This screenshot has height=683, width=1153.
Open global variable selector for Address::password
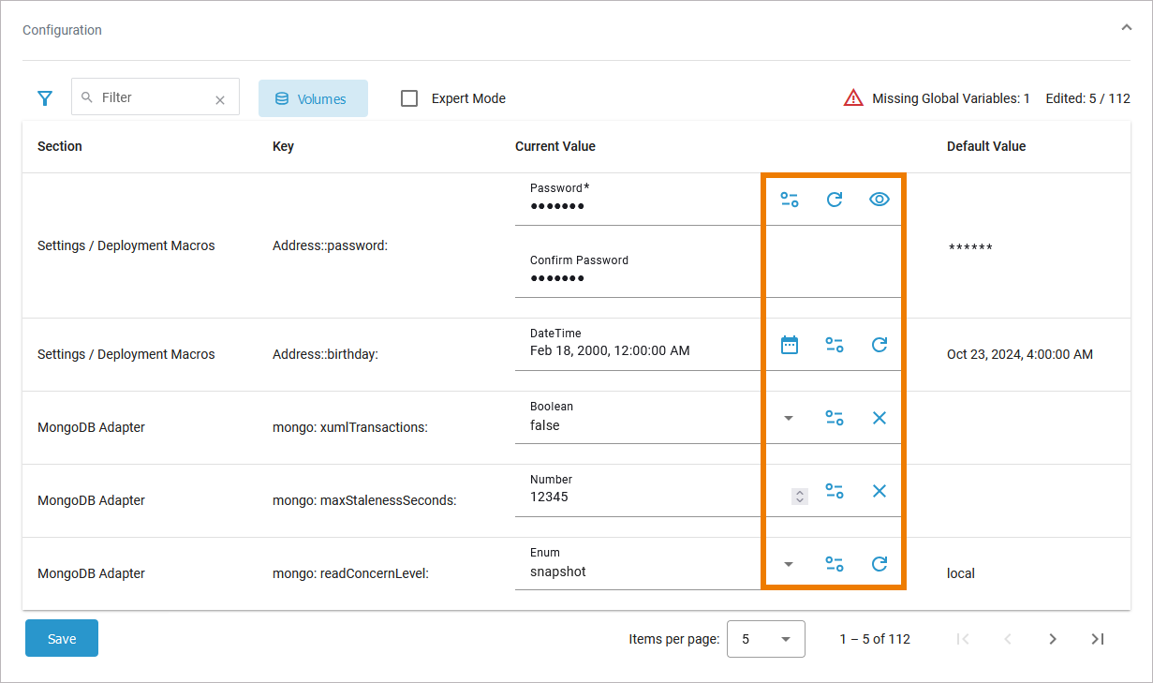(790, 200)
